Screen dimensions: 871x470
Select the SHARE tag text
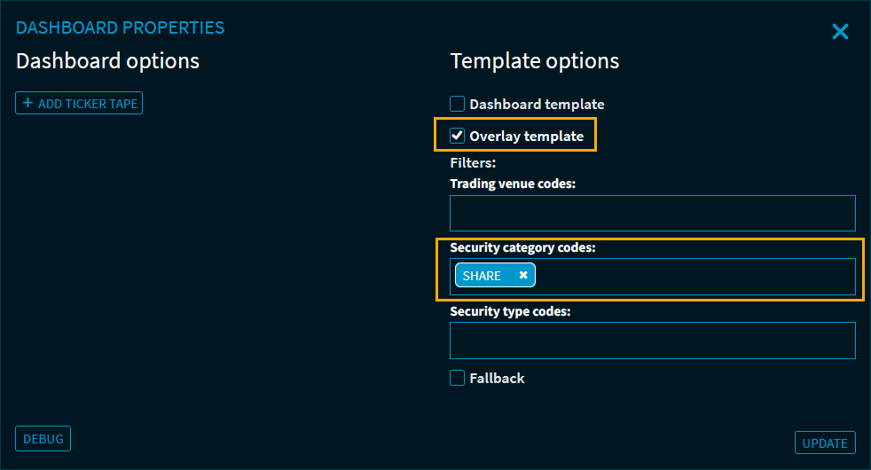click(482, 276)
